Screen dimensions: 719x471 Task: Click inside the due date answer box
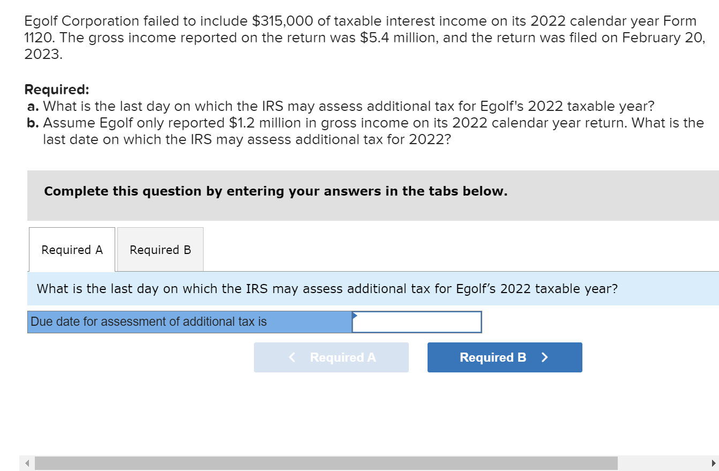click(418, 322)
